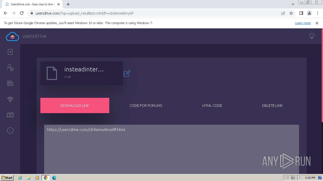Click the 3 KB file size text
Screen dimensions: 323x181
pos(68,77)
